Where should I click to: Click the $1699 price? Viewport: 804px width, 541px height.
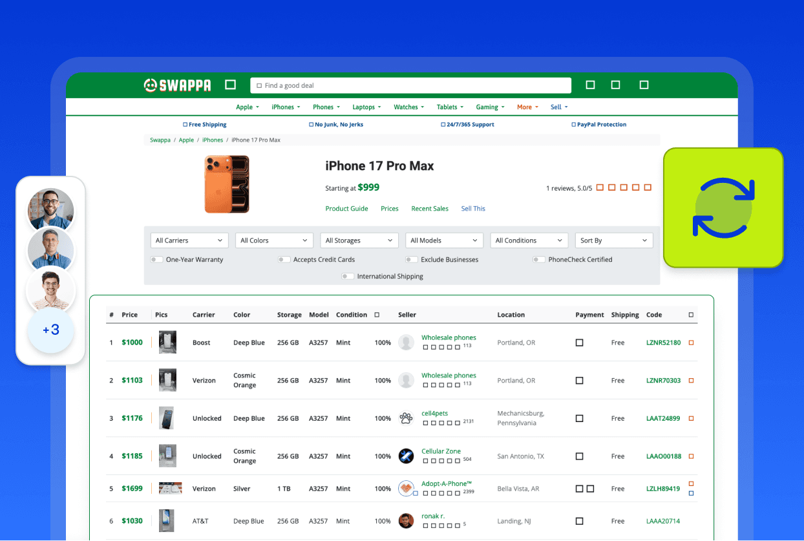pos(132,489)
